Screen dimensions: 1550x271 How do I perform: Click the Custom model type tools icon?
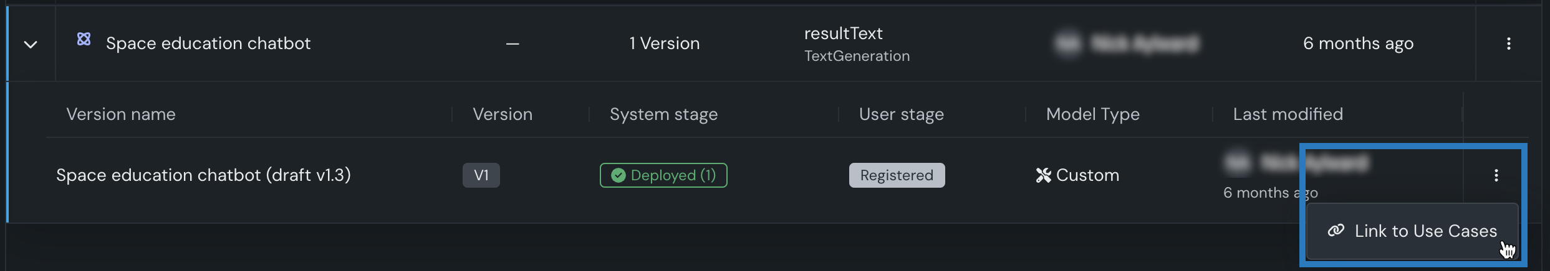(x=1043, y=175)
